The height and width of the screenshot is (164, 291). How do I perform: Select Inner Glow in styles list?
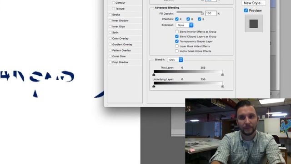coord(119,26)
